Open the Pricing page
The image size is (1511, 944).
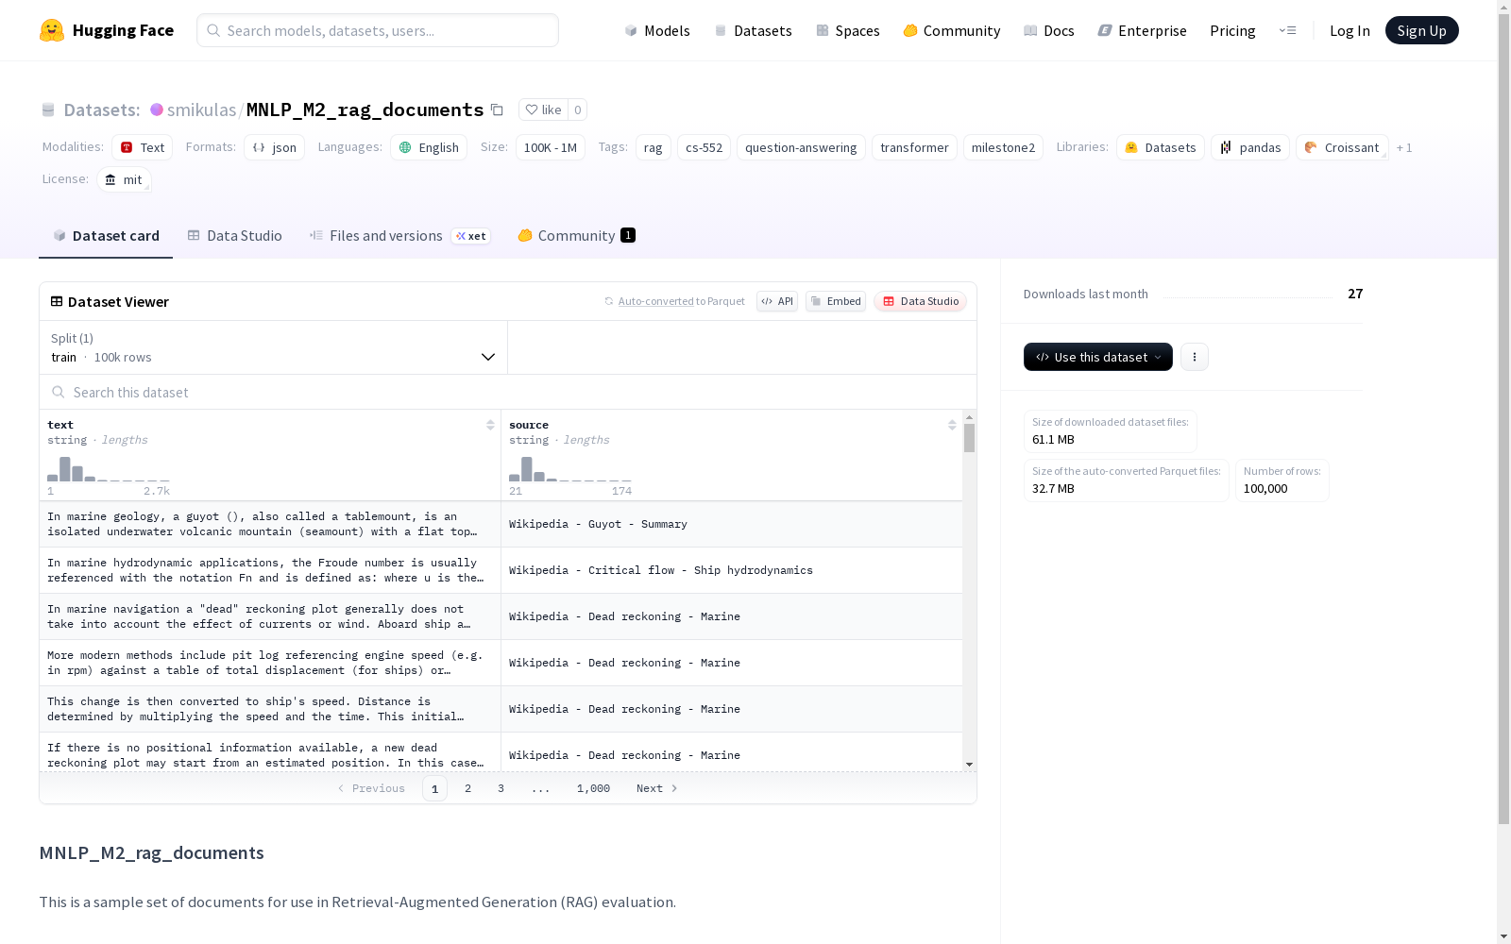[x=1232, y=30]
